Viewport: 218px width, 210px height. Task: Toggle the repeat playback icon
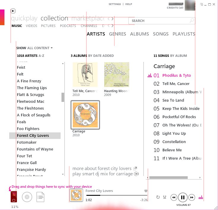158,197
